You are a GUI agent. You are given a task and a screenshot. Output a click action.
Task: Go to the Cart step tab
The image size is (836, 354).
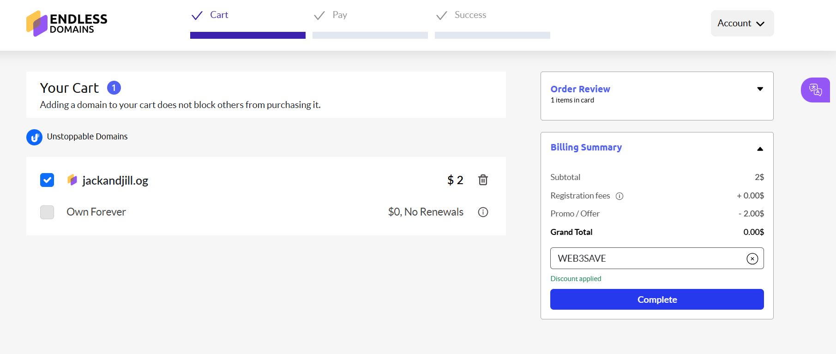[x=219, y=15]
